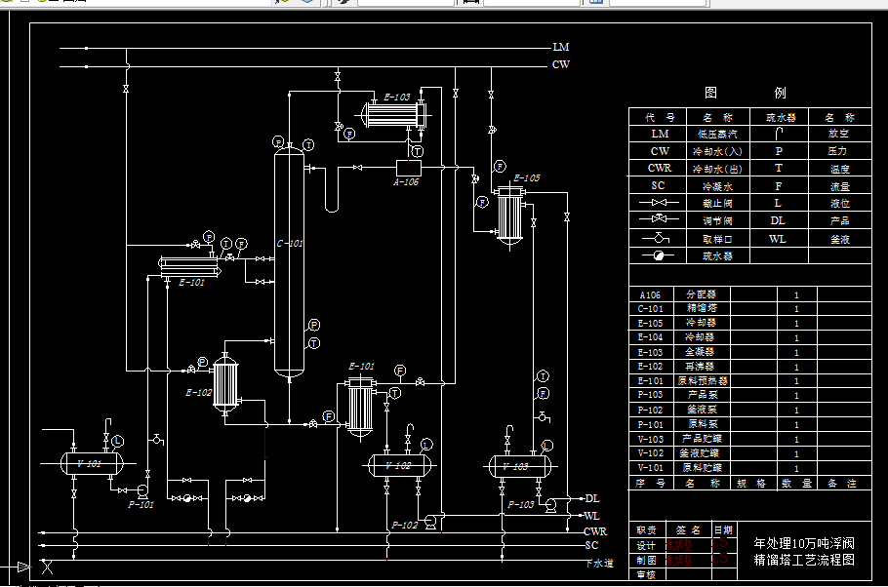Screen dimensions: 888x587
Task: Select the title block drawing name text
Action: click(804, 552)
